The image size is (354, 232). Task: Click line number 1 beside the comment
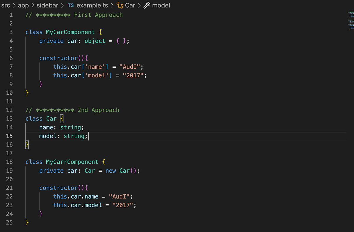11,15
